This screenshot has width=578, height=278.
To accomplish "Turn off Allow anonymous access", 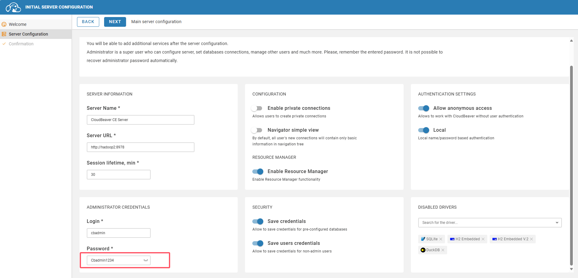I will pos(424,108).
